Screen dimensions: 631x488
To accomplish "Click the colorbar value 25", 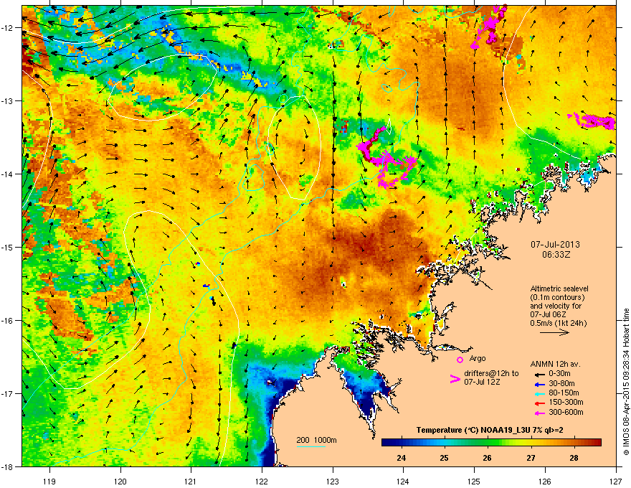I will coord(445,458).
